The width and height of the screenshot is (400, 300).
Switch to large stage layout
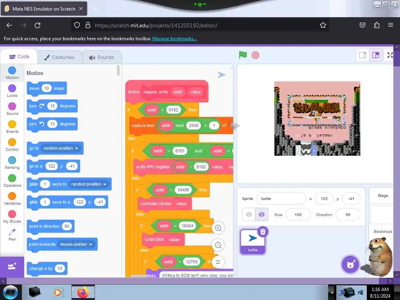click(376, 55)
